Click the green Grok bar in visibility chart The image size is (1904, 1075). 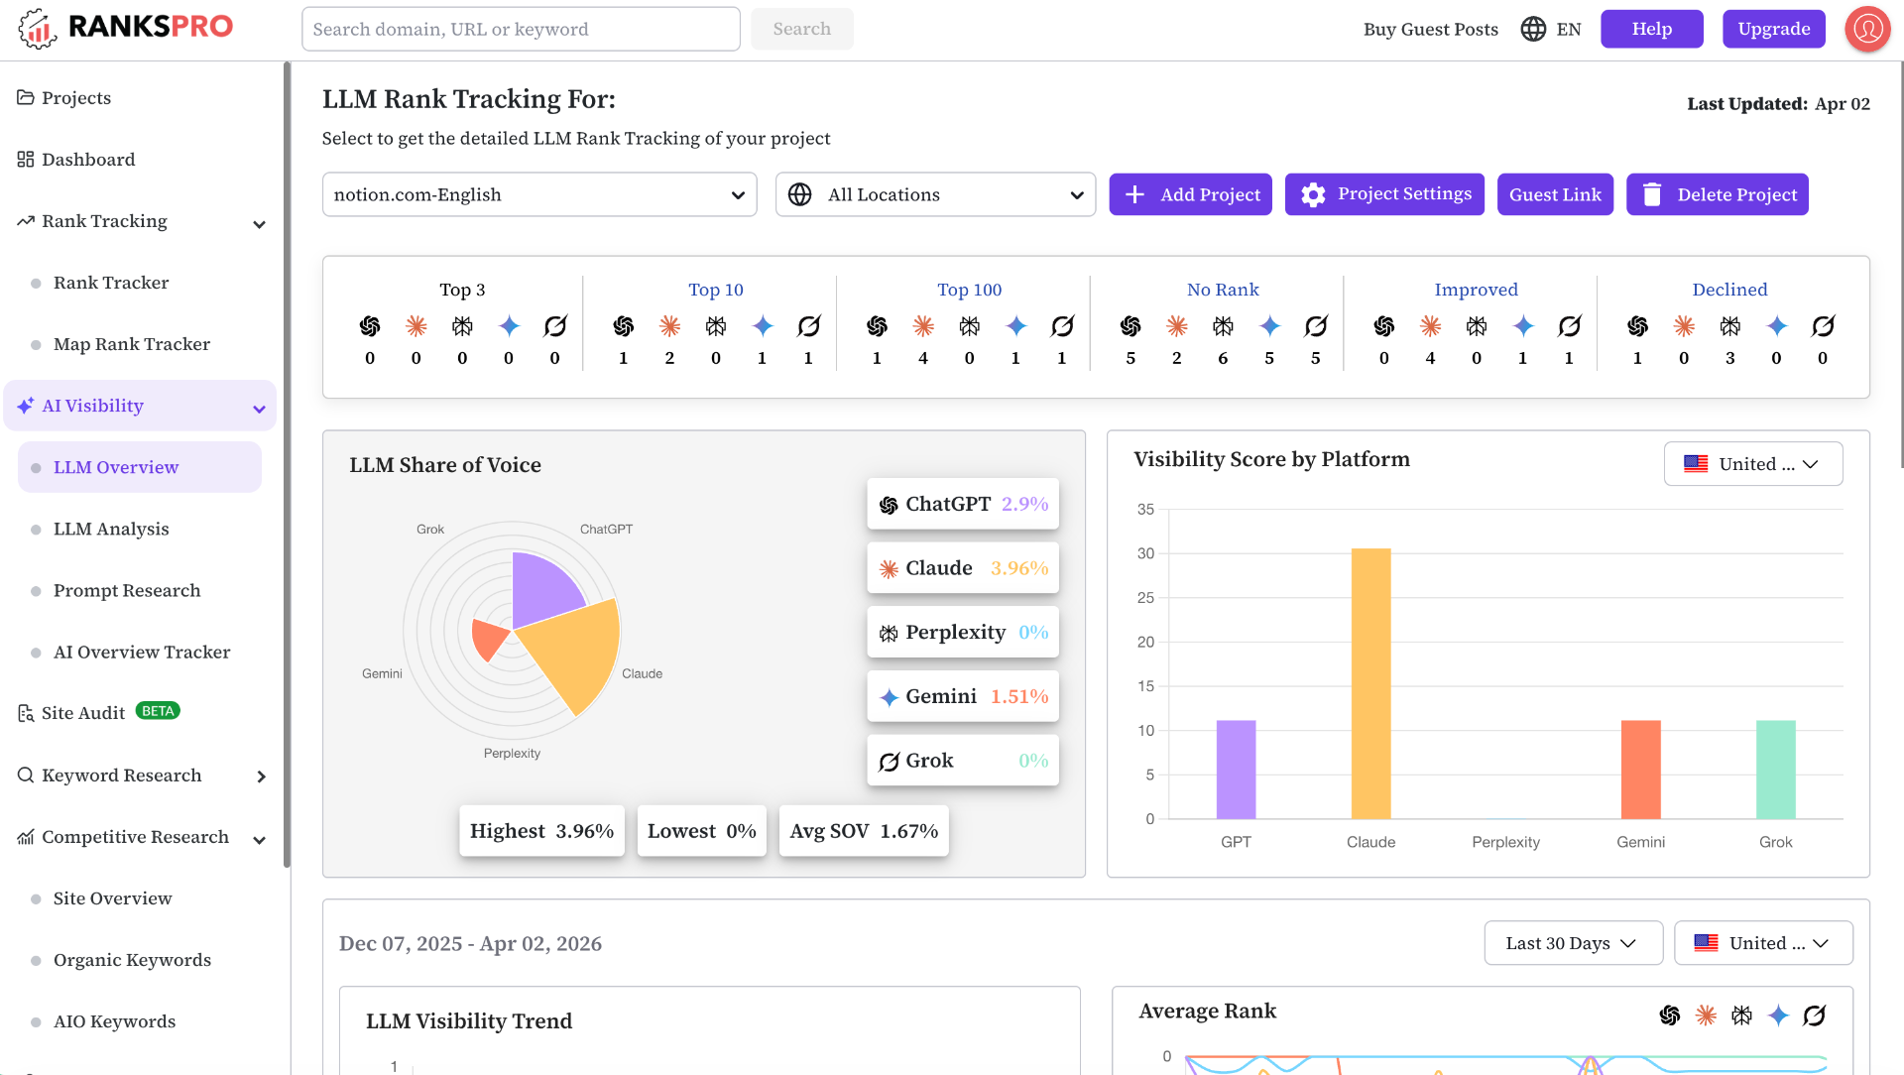pyautogui.click(x=1775, y=770)
